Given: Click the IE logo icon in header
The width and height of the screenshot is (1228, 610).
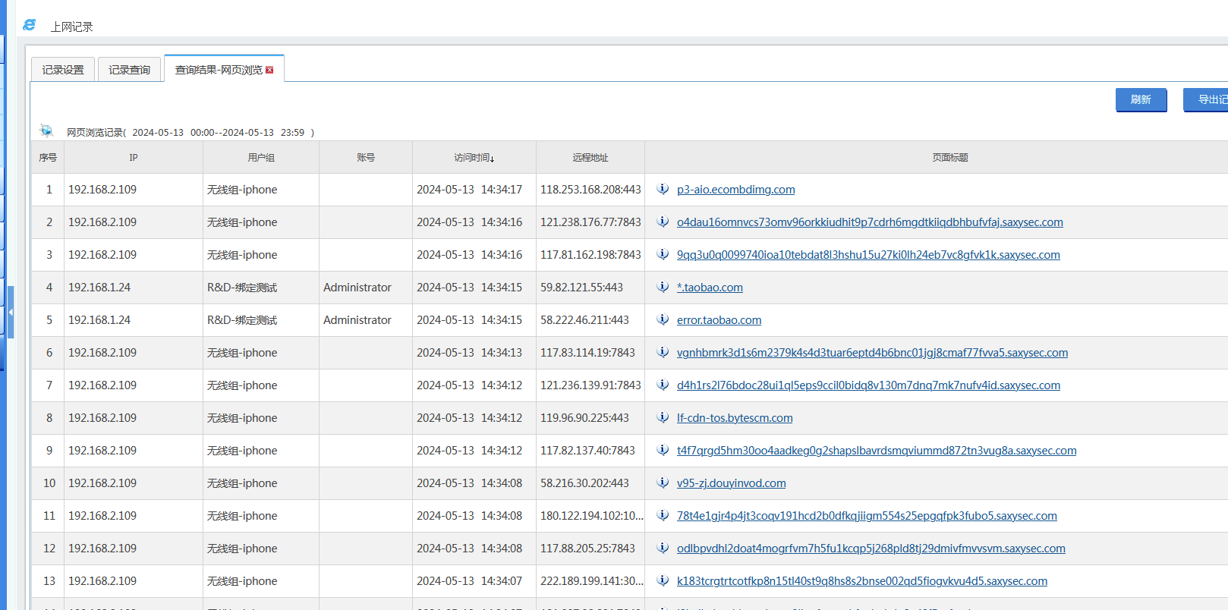Looking at the screenshot, I should (x=30, y=25).
